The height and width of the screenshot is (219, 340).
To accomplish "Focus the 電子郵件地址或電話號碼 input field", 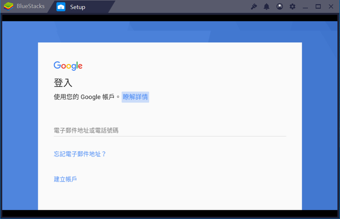I will 170,131.
